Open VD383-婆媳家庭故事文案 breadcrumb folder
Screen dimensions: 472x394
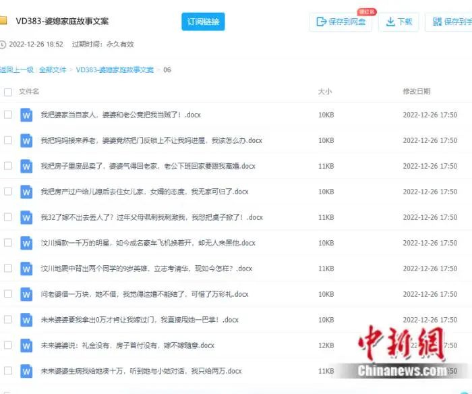tap(115, 69)
